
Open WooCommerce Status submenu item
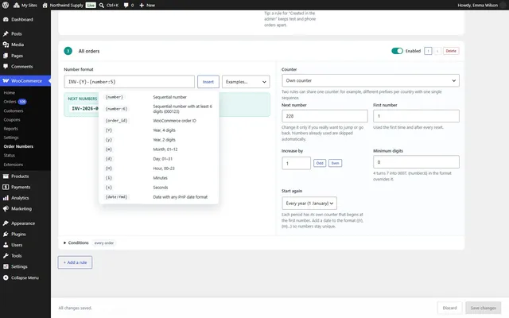[x=10, y=156]
